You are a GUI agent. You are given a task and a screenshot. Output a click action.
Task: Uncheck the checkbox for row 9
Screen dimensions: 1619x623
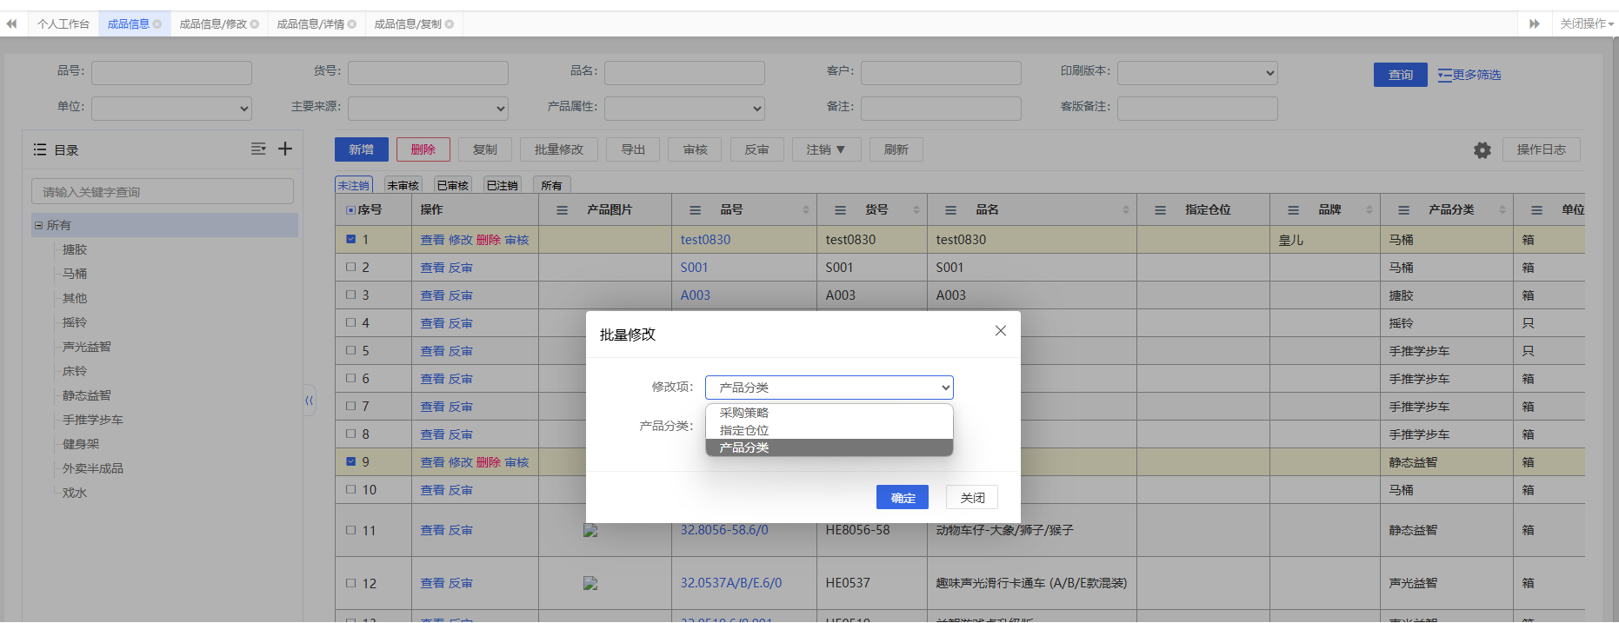coord(351,461)
